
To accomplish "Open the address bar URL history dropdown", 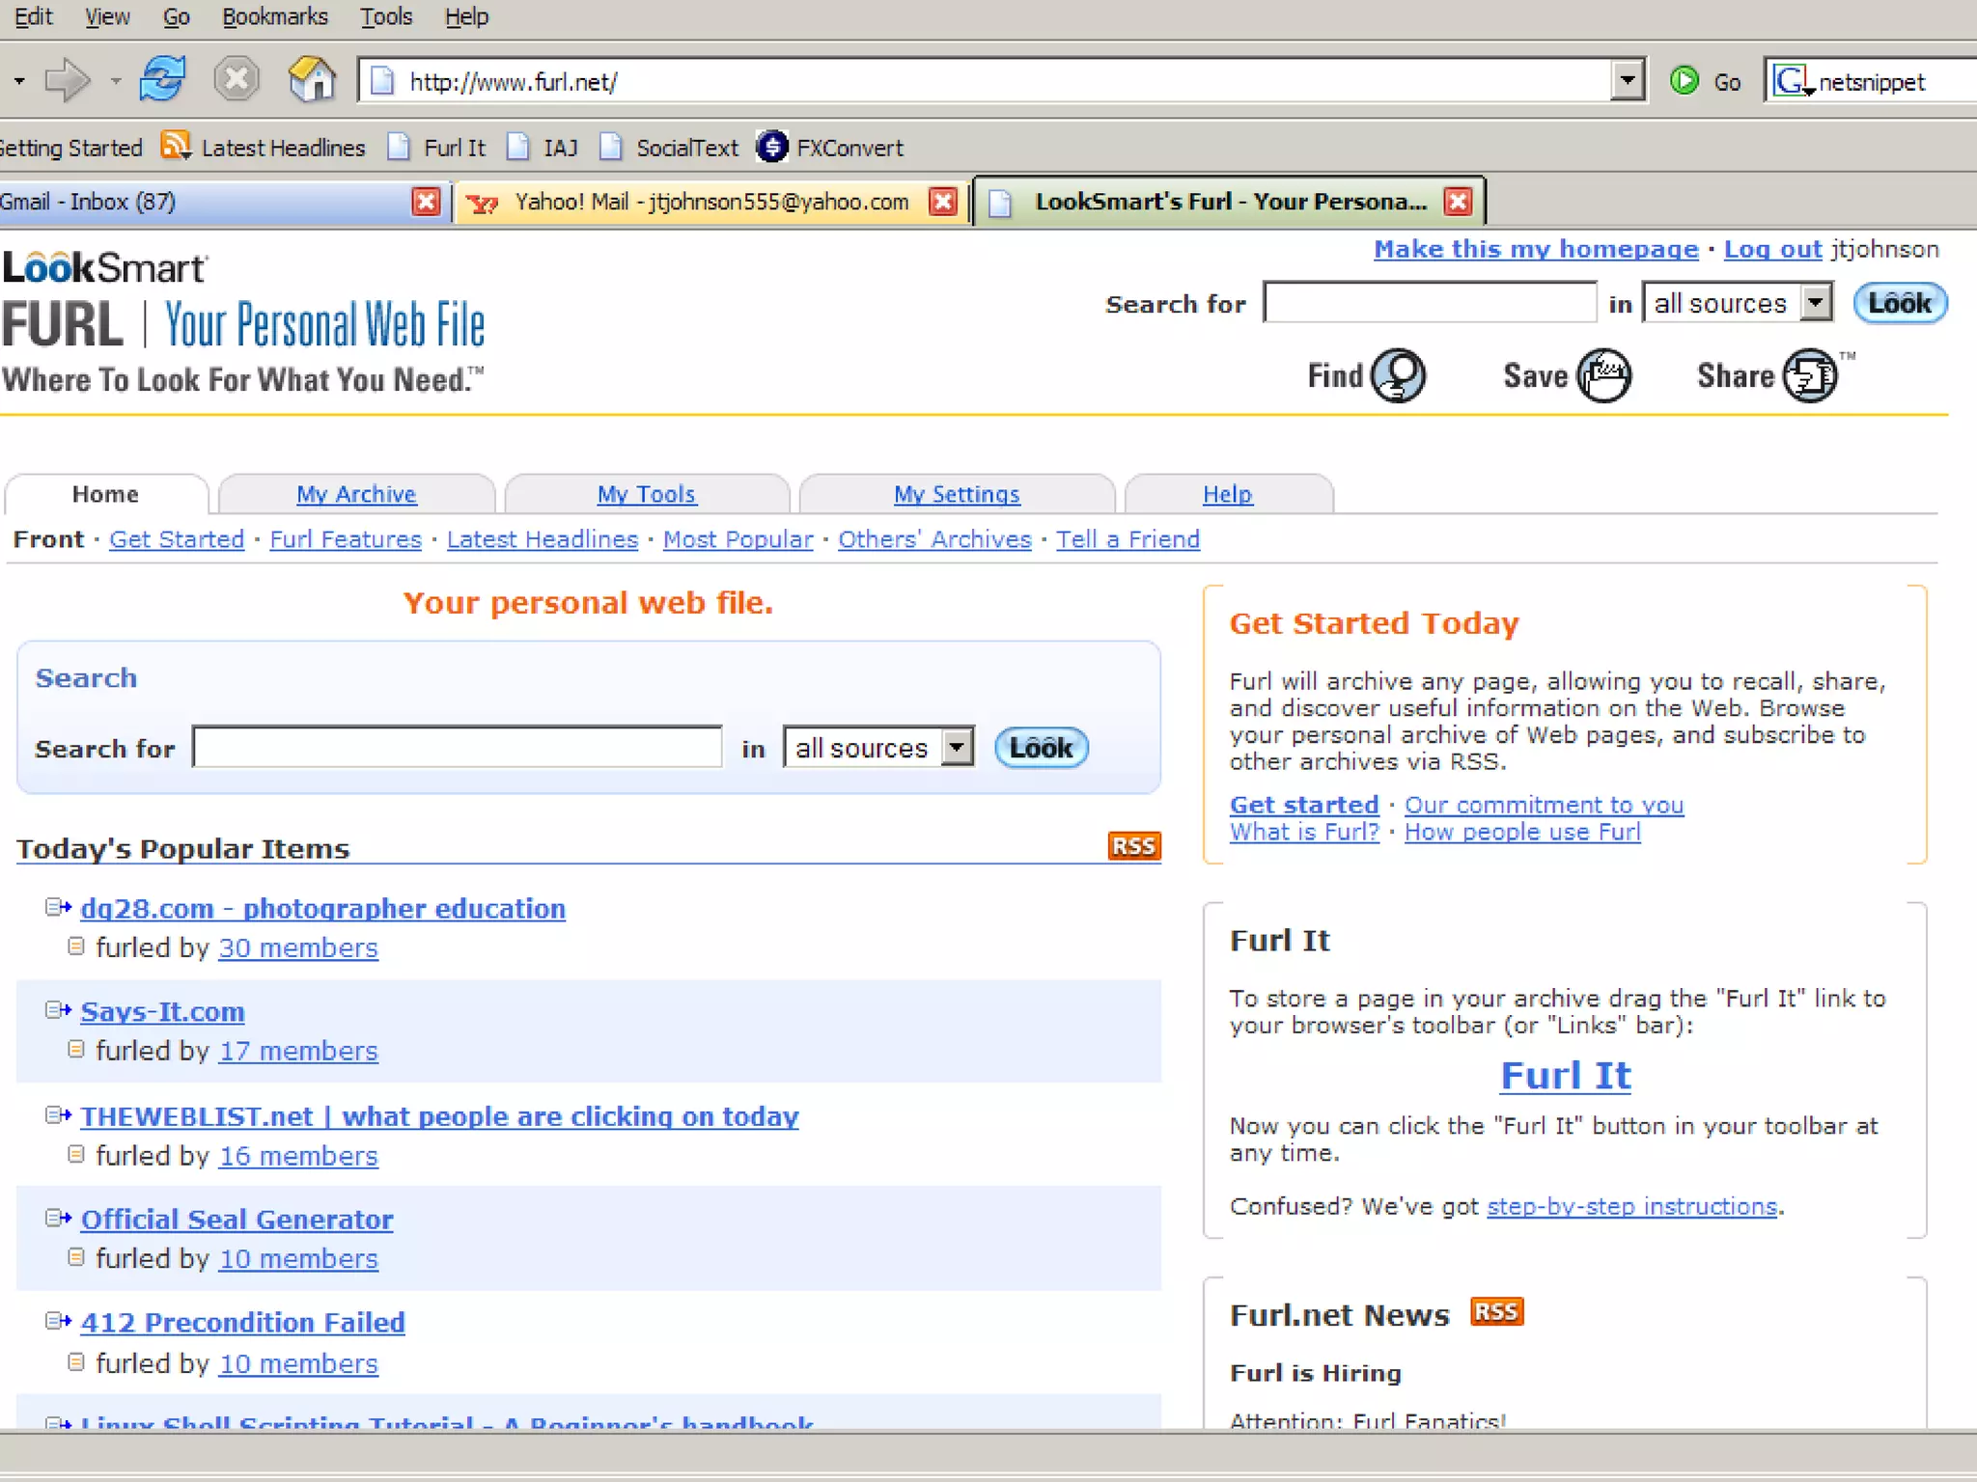I will 1628,80.
